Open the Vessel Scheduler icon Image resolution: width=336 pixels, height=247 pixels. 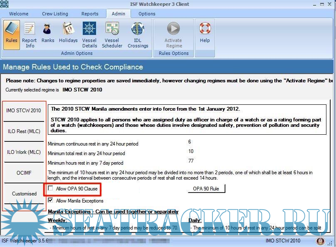pos(112,34)
